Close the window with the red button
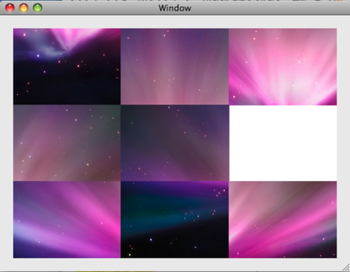350x272 pixels. click(10, 8)
